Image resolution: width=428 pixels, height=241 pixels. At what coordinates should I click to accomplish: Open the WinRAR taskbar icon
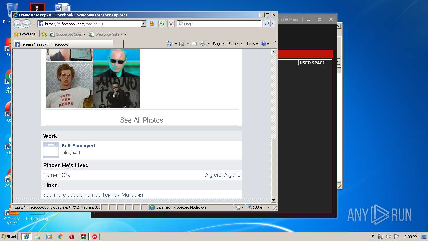tap(83, 236)
